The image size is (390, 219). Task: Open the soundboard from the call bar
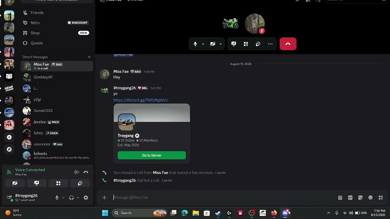[258, 44]
